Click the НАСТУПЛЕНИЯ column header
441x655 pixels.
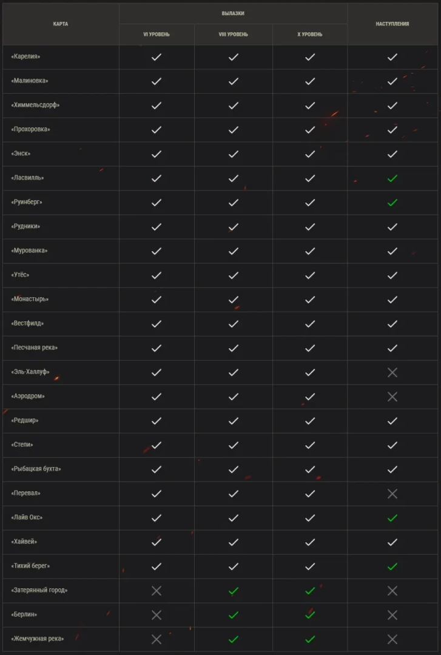392,24
